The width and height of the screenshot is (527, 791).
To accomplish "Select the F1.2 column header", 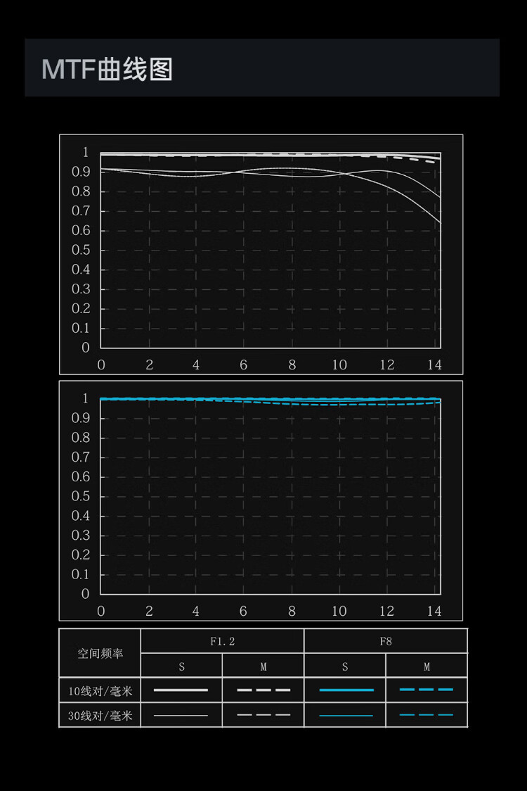I will pos(222,641).
